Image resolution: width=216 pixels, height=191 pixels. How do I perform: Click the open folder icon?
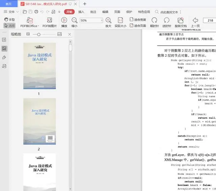tap(25, 12)
